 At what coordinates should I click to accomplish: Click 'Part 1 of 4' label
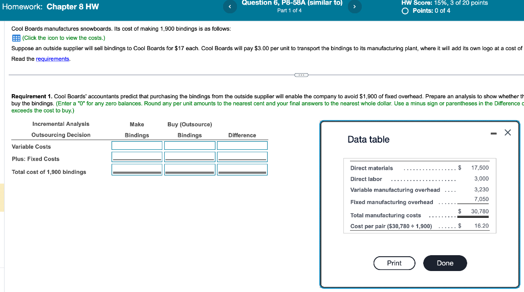(290, 10)
